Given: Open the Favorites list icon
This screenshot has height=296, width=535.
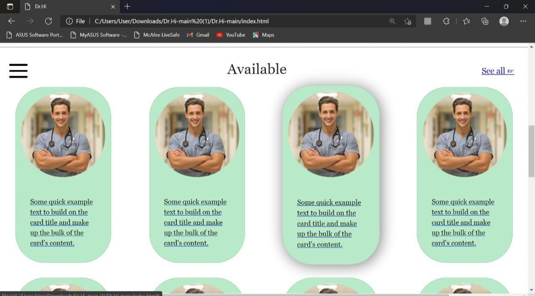Looking at the screenshot, I should 466,21.
